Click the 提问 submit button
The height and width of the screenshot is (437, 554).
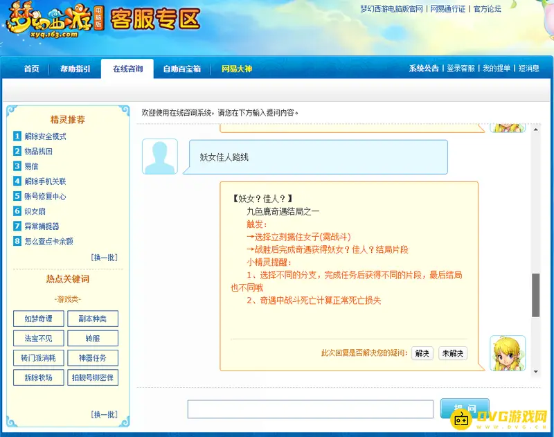pyautogui.click(x=465, y=409)
